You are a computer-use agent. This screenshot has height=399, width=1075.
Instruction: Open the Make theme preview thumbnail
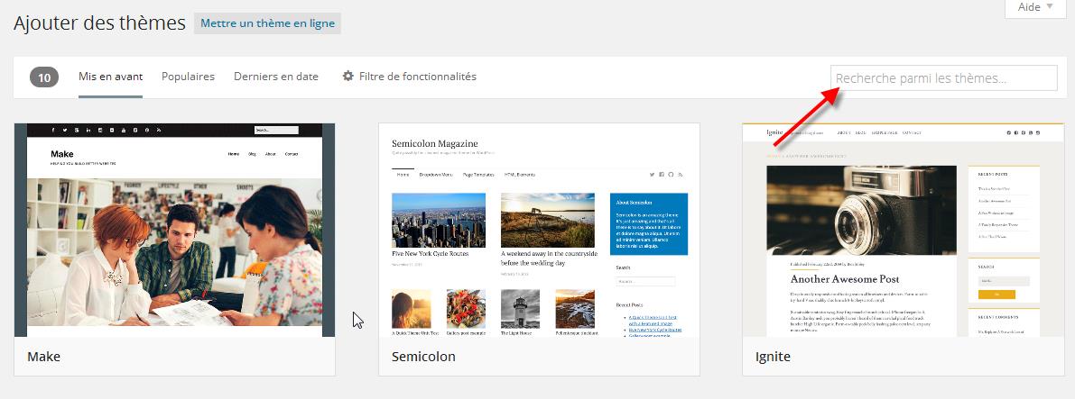coord(174,230)
